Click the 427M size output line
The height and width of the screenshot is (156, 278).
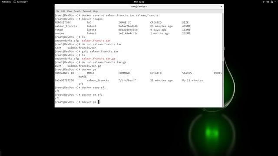[75, 48]
